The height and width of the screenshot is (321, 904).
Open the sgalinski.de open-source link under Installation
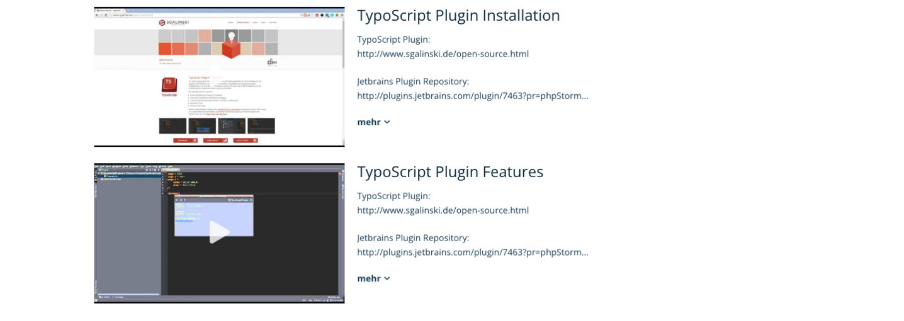[443, 54]
